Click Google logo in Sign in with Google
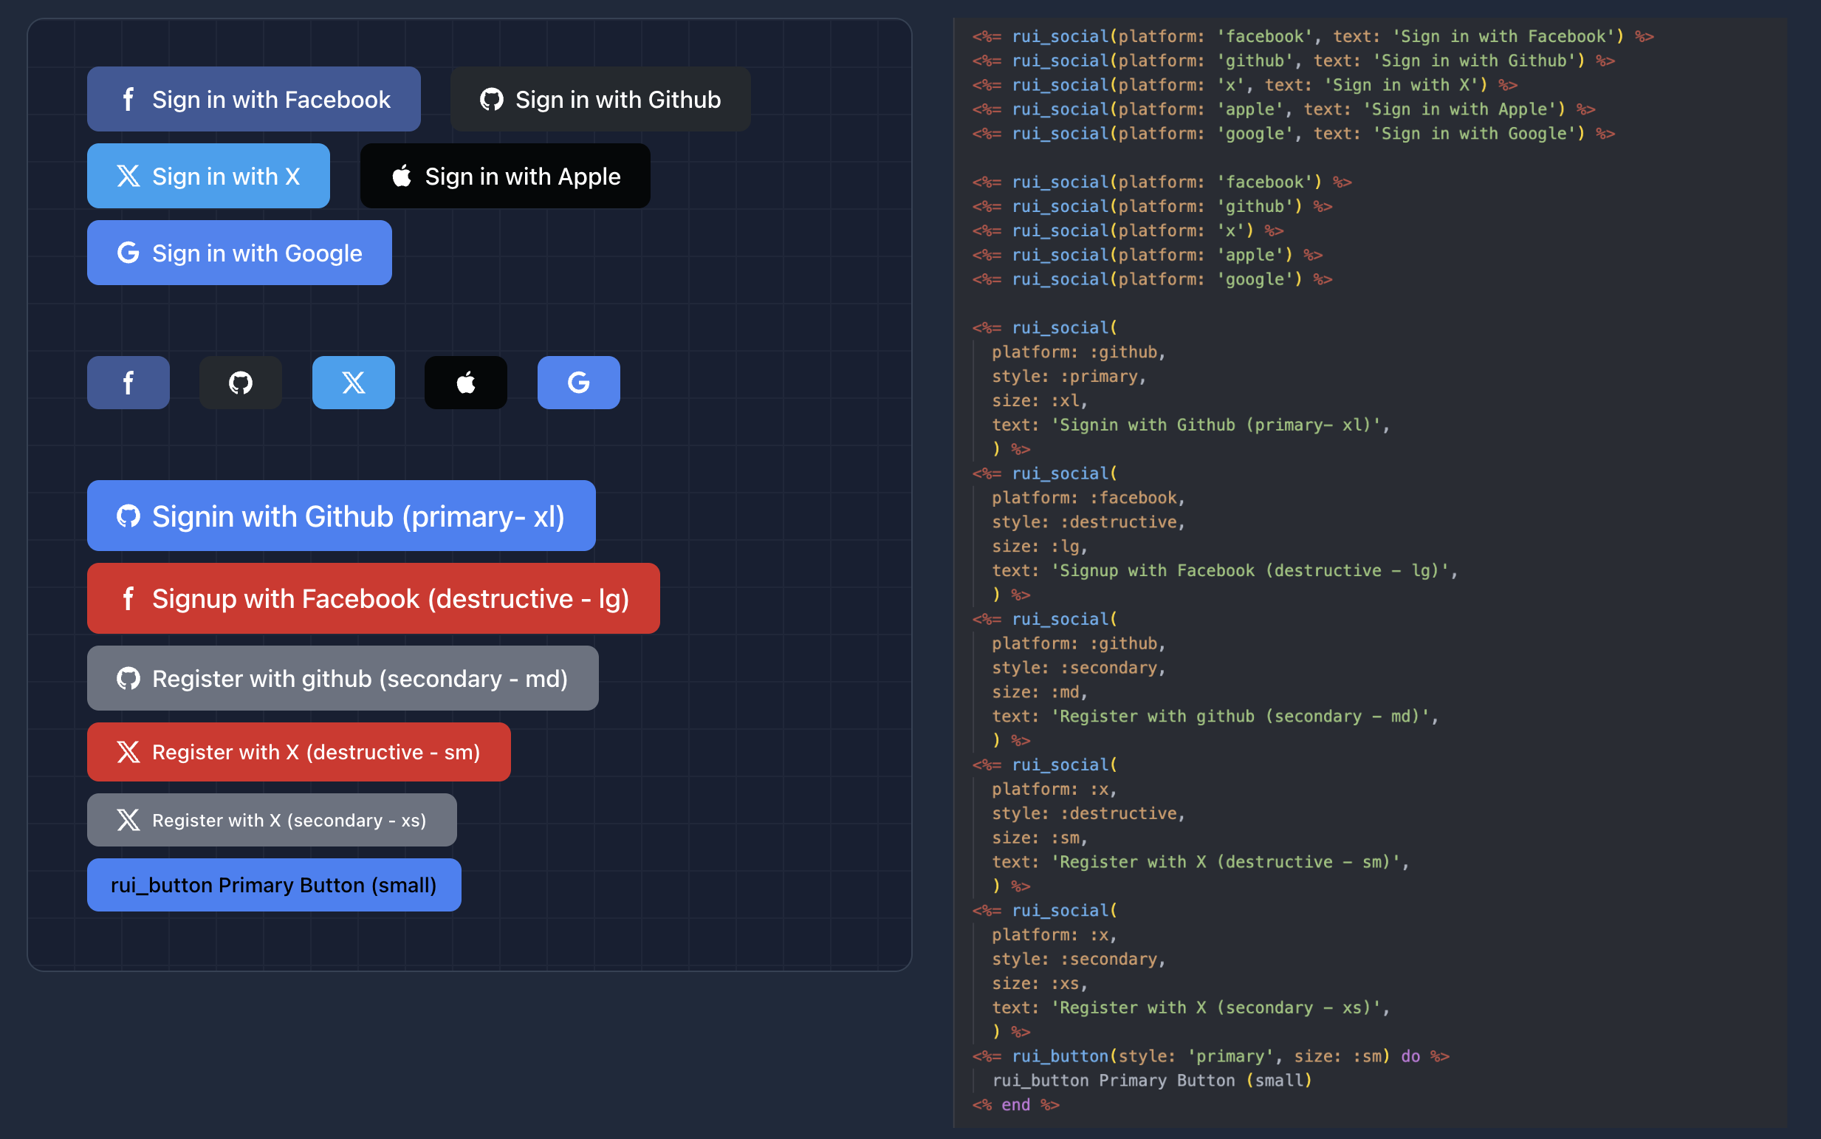Viewport: 1821px width, 1139px height. [x=128, y=253]
